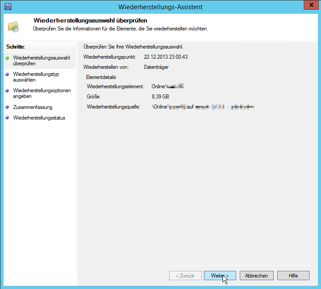Click the 8,39 GB size value
The width and height of the screenshot is (321, 289).
[x=160, y=96]
